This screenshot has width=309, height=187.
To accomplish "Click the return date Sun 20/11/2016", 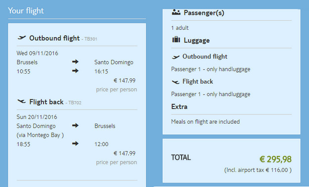I will click(x=37, y=117).
